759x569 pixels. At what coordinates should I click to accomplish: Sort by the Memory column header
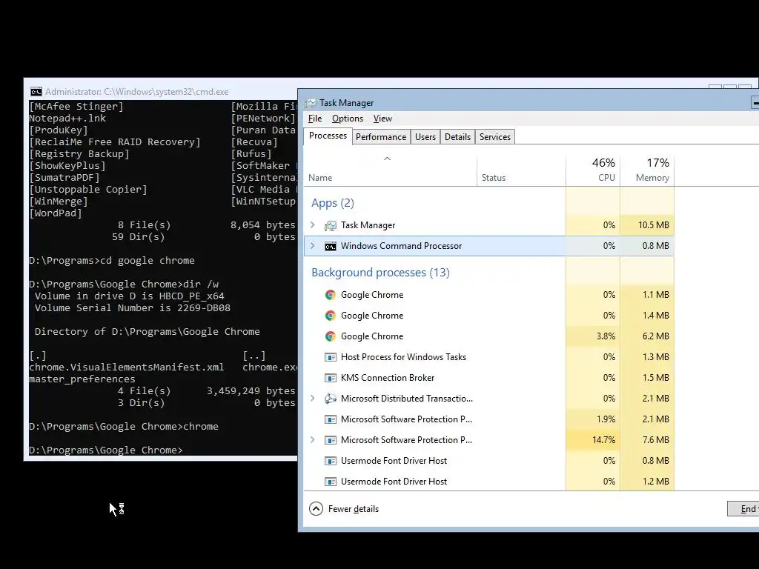point(647,170)
